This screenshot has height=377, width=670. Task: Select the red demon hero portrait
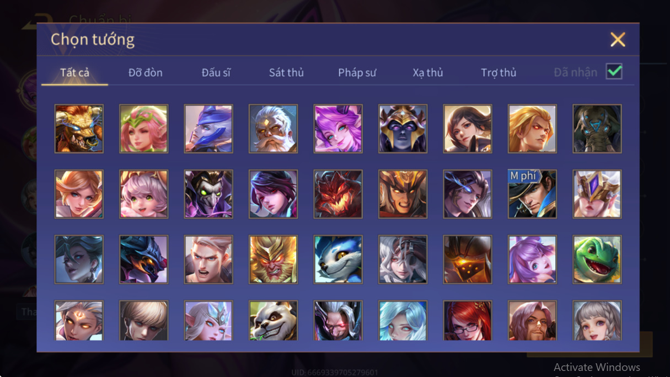pos(338,194)
